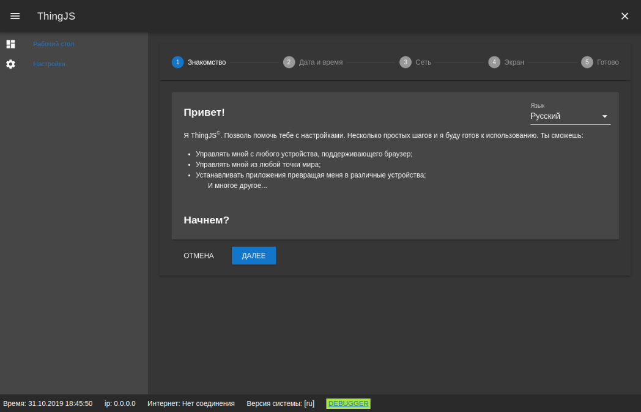This screenshot has width=641, height=412.
Task: Open Настройки from the sidebar
Action: coord(49,64)
